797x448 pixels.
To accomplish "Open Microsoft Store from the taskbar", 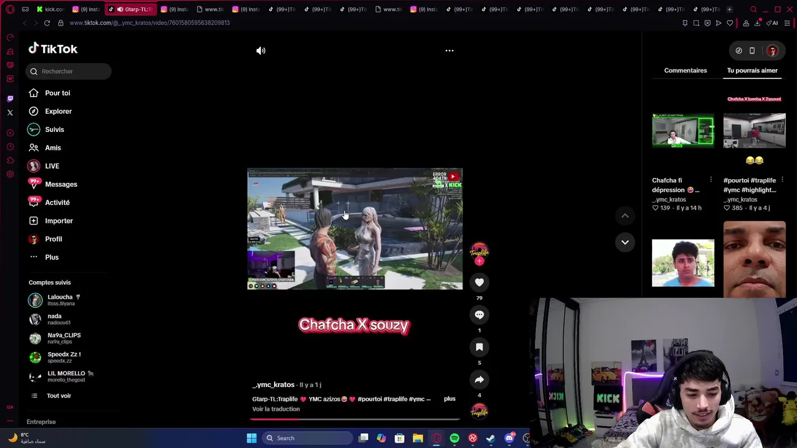I will tap(400, 438).
